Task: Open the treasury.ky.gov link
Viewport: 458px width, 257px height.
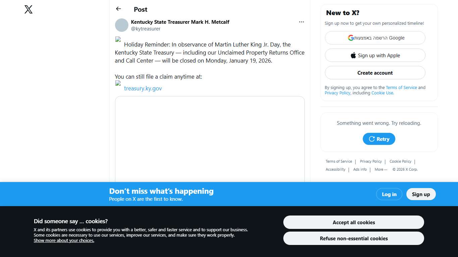Action: tap(143, 88)
